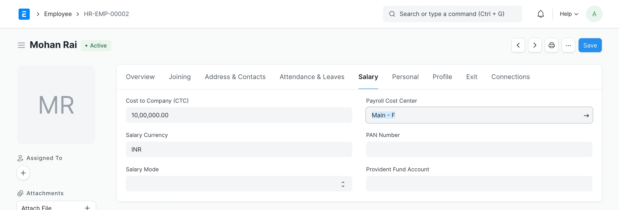Open the notifications bell
The image size is (619, 210).
(541, 14)
